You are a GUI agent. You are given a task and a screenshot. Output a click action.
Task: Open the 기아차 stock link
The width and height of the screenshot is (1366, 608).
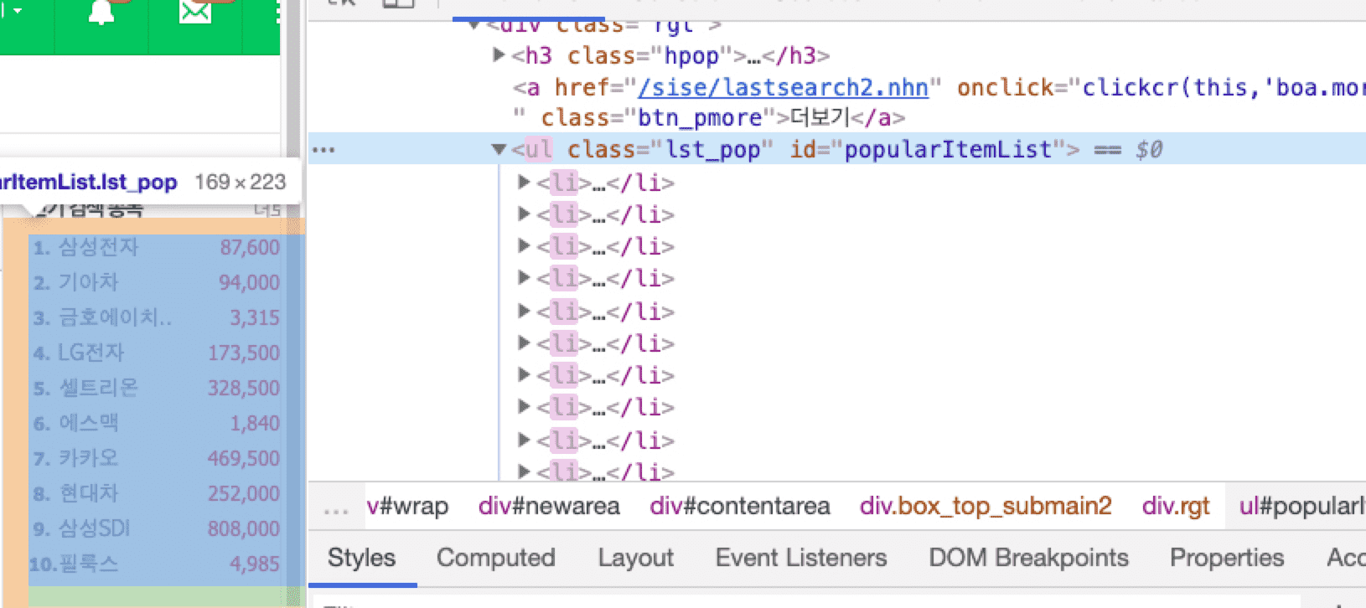coord(89,282)
